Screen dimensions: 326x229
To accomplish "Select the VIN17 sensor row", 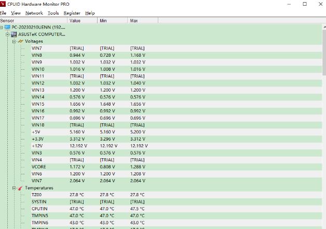I will pos(176,118).
